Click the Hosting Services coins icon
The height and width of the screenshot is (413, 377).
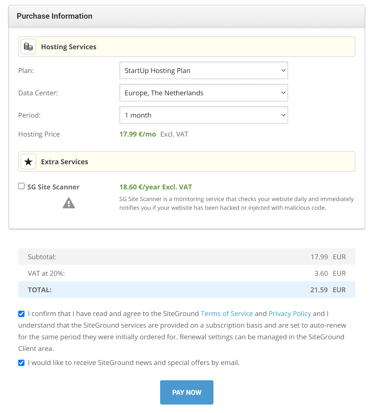[28, 47]
